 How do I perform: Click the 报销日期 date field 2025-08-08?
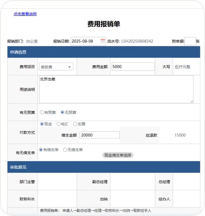point(88,41)
